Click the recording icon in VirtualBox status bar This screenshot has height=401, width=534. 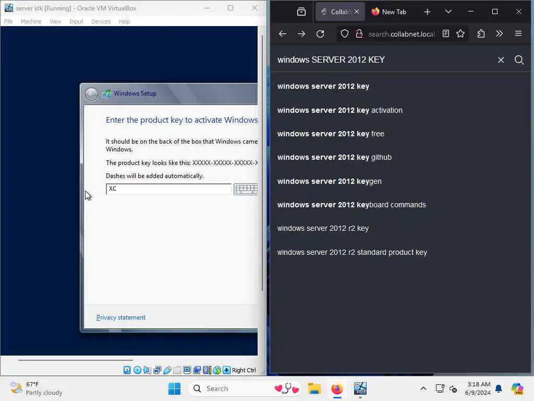pos(197,370)
